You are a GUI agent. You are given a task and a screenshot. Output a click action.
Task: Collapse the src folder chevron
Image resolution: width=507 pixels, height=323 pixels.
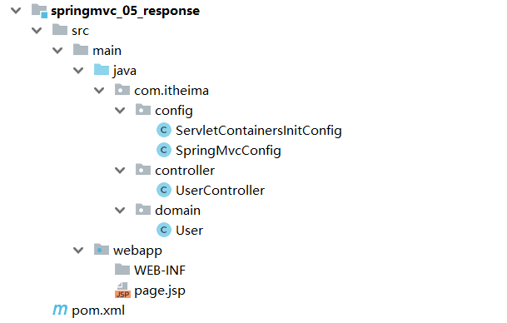[x=37, y=31]
